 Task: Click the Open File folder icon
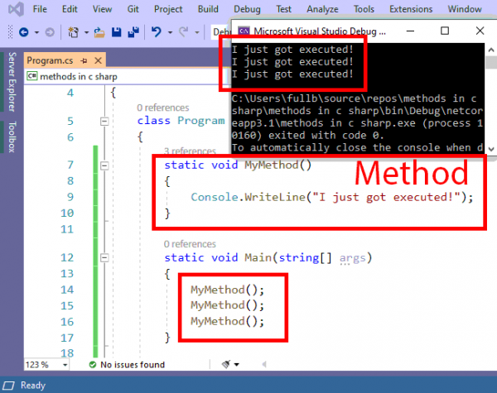99,33
